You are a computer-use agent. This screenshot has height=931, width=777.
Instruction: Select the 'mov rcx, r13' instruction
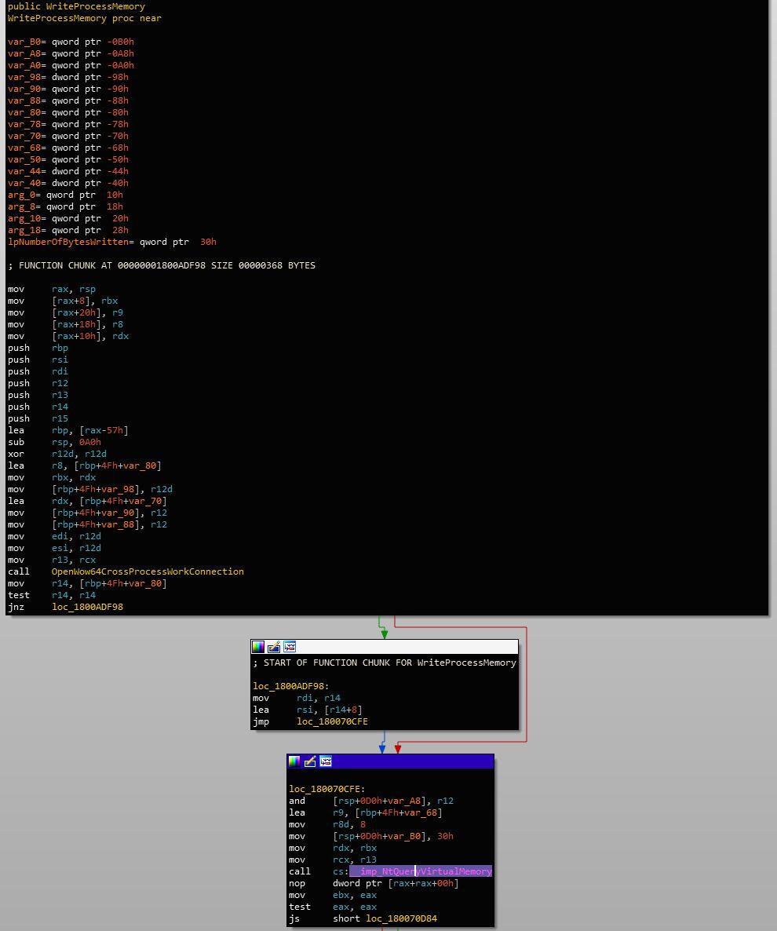pyautogui.click(x=333, y=859)
